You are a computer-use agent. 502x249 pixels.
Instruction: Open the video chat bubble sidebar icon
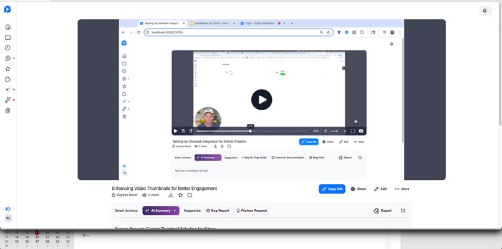coord(7,58)
